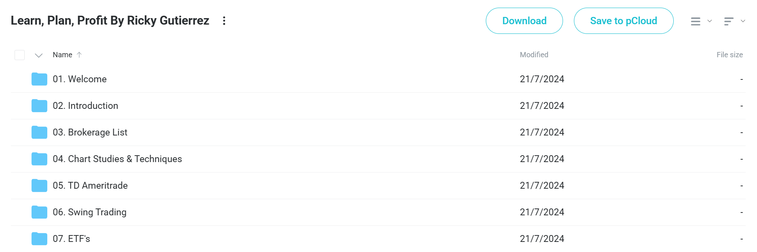Screen dimensions: 757x252
Task: Click the Save to pCloud button
Action: tap(624, 21)
